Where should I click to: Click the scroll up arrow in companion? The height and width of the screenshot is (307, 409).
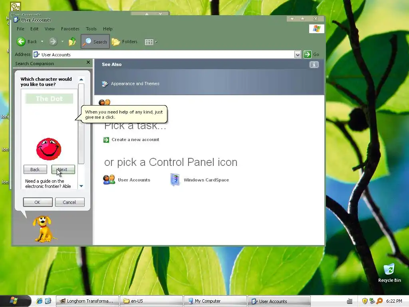pos(81,80)
